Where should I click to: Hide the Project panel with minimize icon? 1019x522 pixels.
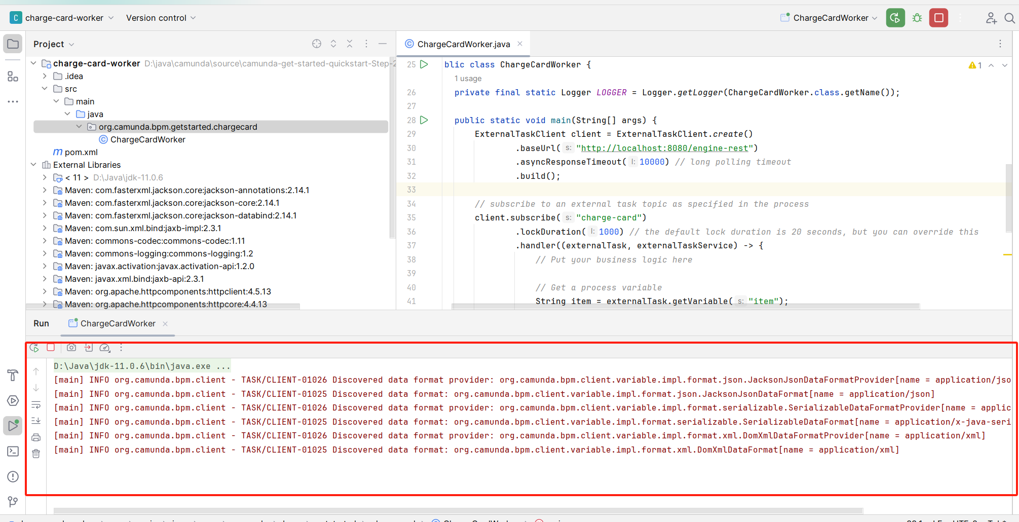coord(383,44)
